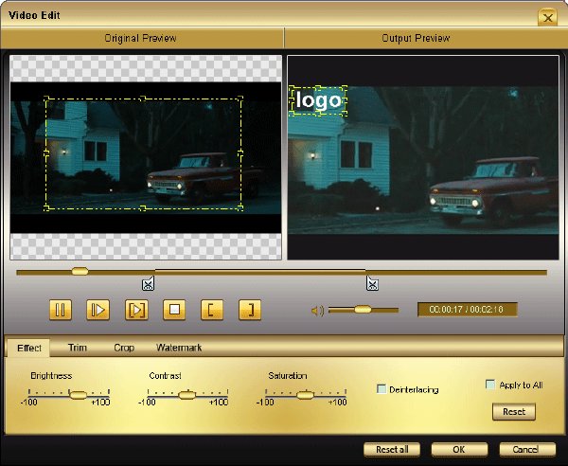
Task: Click the Contrast label
Action: 165,376
